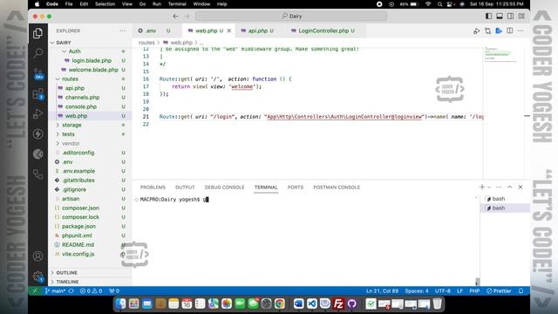Open the Thunder Client lightning icon
Viewport: 558px width, 314px height.
37,133
